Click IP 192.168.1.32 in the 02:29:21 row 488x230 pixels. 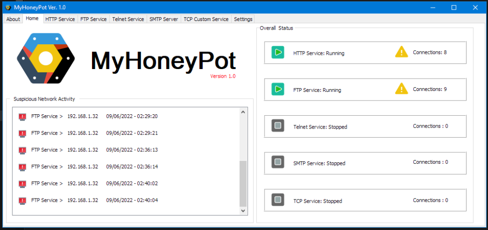pyautogui.click(x=83, y=133)
